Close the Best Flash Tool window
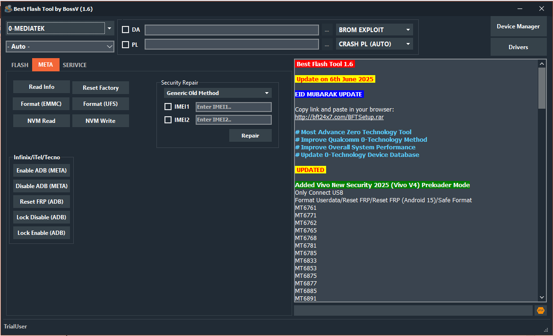553x336 pixels. click(x=542, y=9)
